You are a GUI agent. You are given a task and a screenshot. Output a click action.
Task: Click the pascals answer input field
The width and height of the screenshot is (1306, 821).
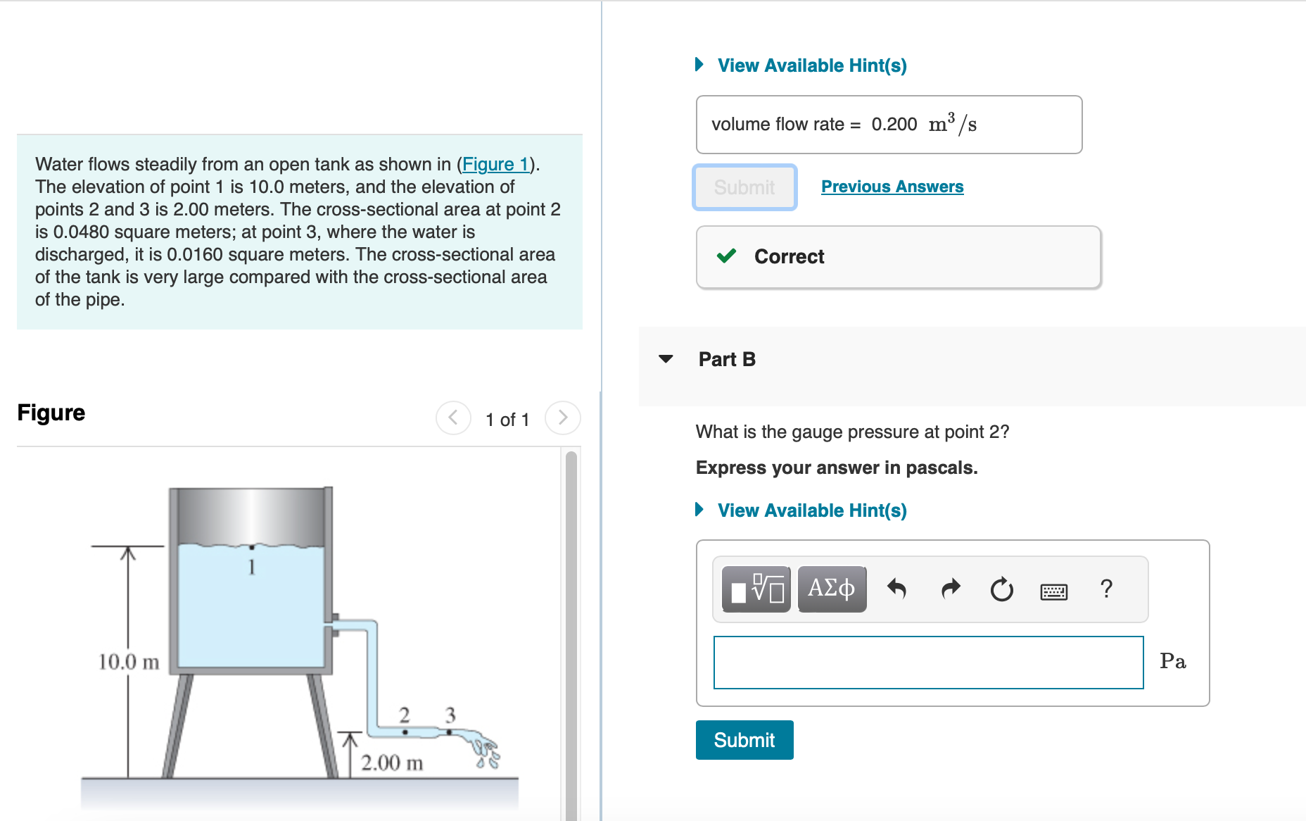tap(928, 663)
